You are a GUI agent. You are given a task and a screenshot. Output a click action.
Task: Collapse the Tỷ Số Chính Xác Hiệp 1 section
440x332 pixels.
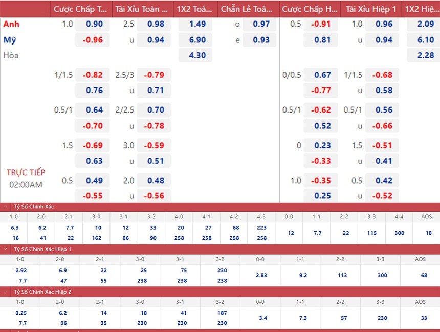[x=5, y=249]
